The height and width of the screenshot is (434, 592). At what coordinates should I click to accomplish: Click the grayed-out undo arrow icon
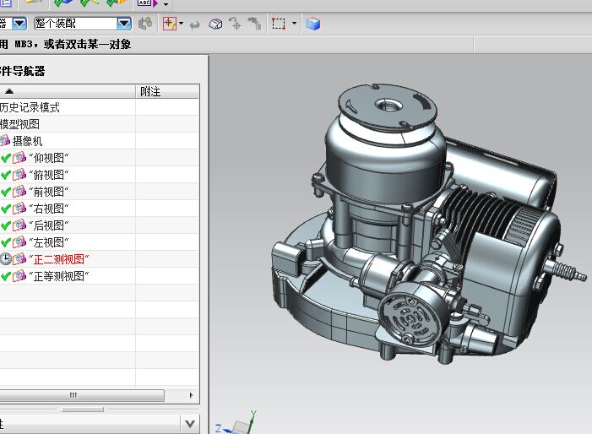click(x=194, y=24)
